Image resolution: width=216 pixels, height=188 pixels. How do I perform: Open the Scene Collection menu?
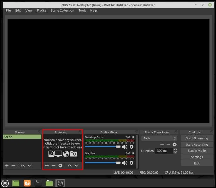(62, 10)
